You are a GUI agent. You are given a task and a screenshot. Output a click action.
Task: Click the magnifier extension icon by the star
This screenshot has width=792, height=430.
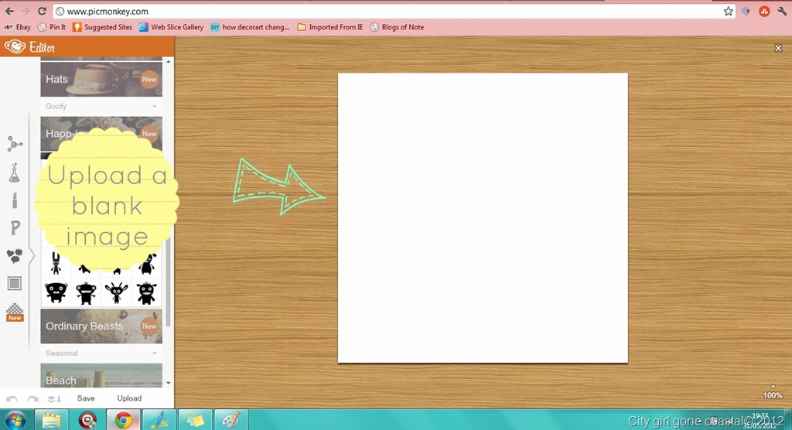(x=746, y=11)
